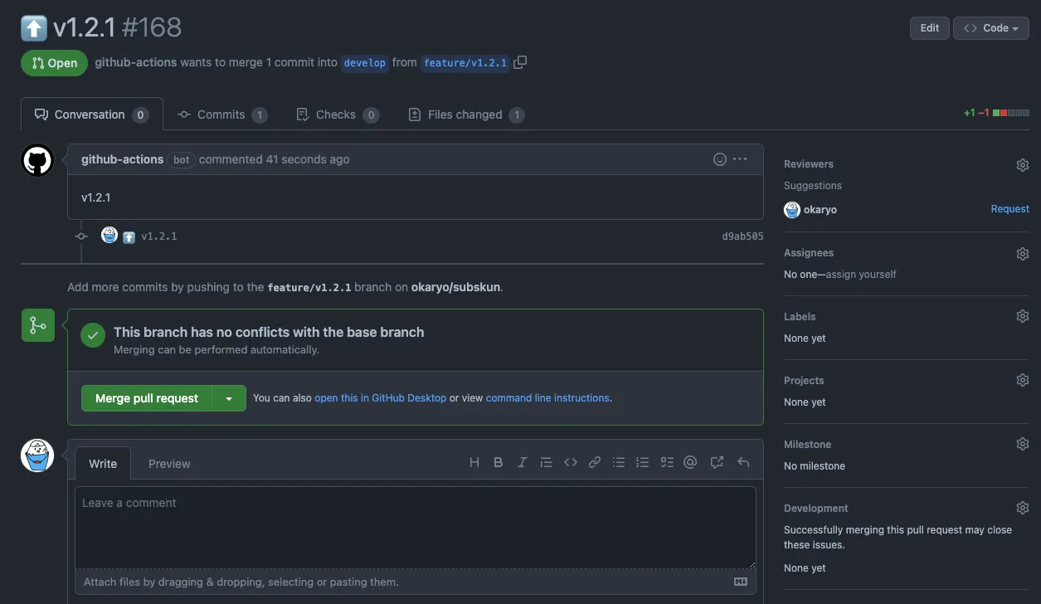Screen dimensions: 1041x604
Task: Open the merge options dropdown arrow
Action: [229, 398]
